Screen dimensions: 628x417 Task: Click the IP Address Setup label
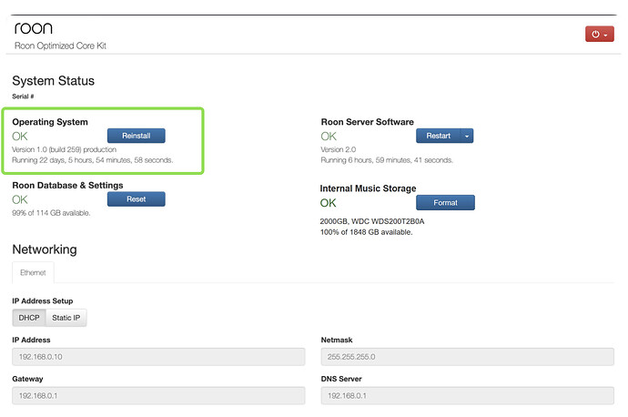pyautogui.click(x=43, y=300)
